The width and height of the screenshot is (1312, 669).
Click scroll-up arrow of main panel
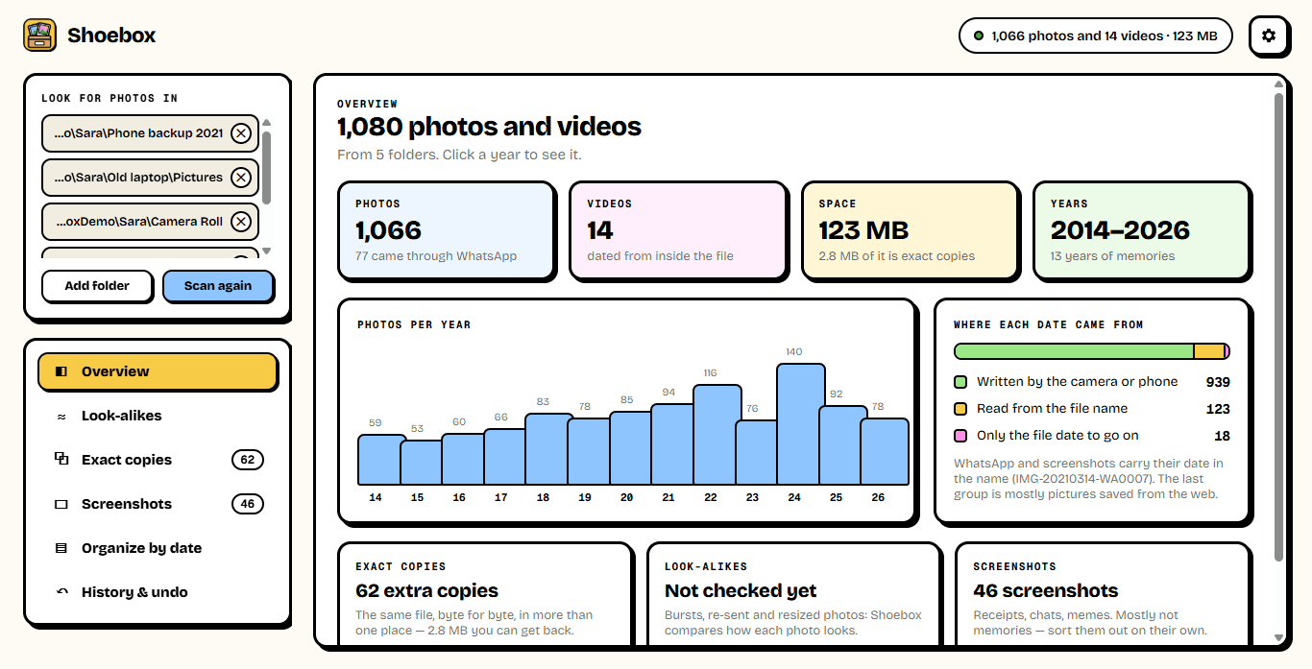[1278, 84]
